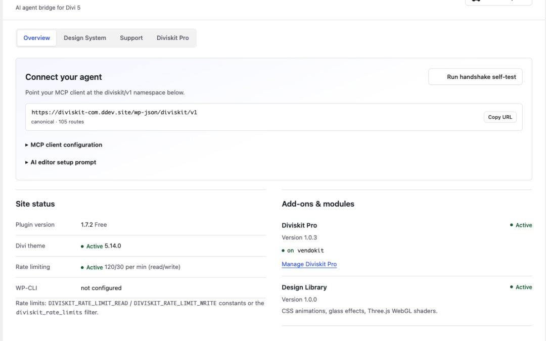Select the diviskit/v1 endpoint URL text
The height and width of the screenshot is (341, 546).
(x=114, y=112)
